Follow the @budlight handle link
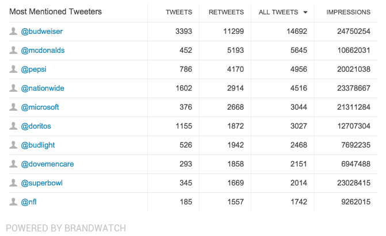The image size is (386, 236). (x=38, y=145)
